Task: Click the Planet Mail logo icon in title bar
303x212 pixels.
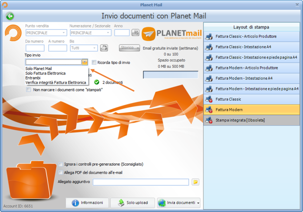Action: tap(5, 5)
